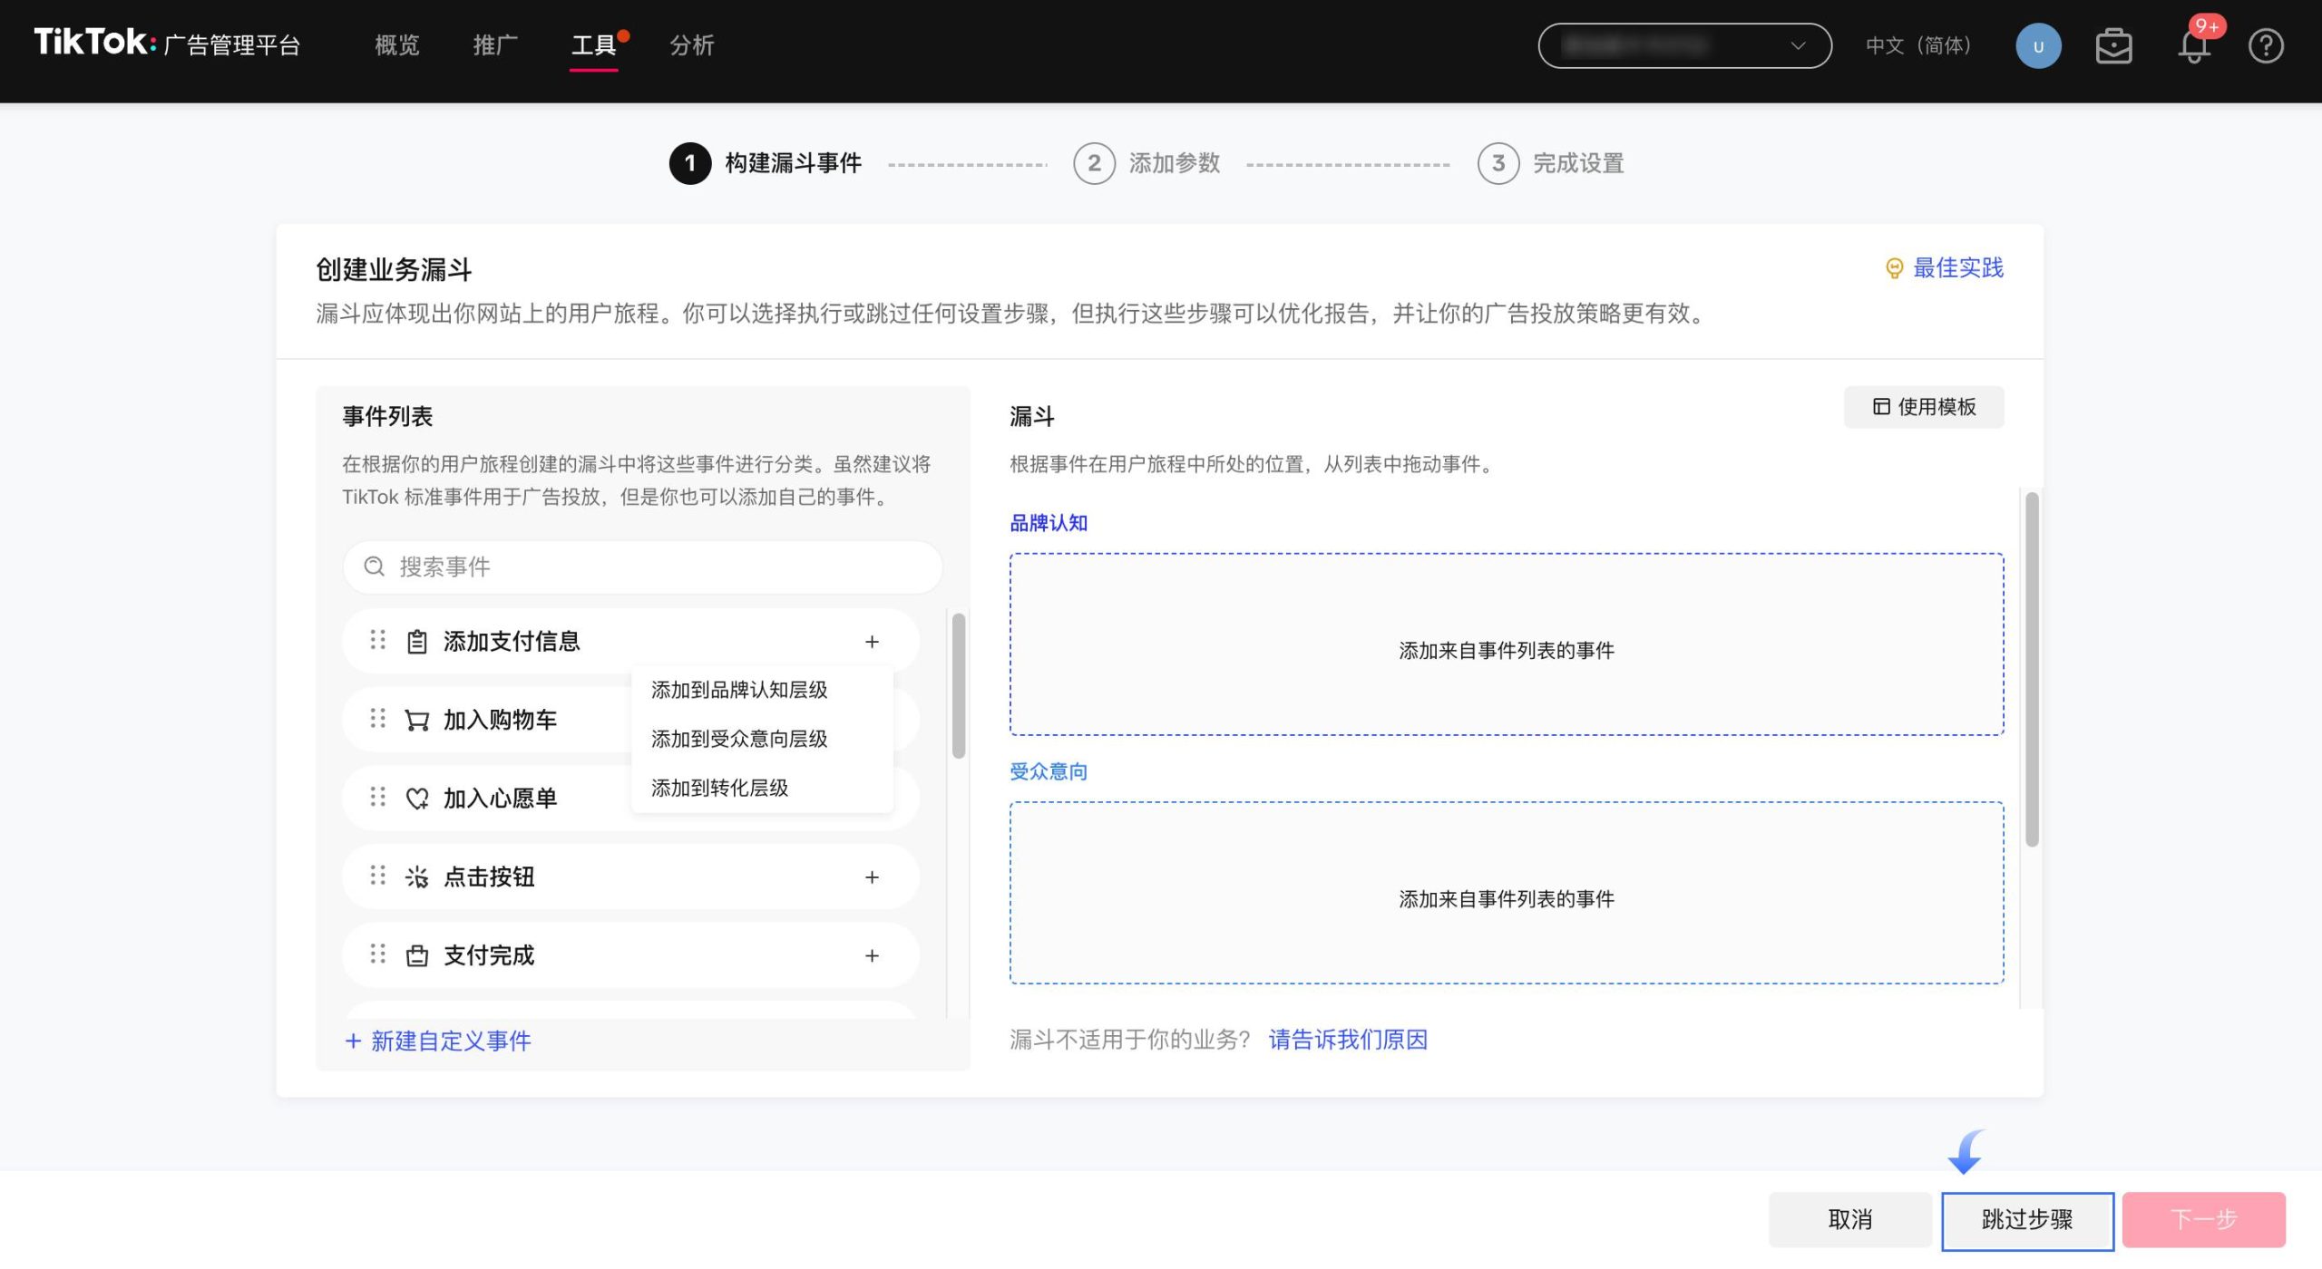Click the bag icon of 支付完成
Screen dimensions: 2322x1269
point(416,955)
